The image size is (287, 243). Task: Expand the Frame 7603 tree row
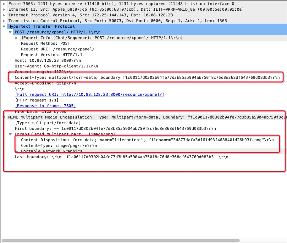click(x=4, y=3)
